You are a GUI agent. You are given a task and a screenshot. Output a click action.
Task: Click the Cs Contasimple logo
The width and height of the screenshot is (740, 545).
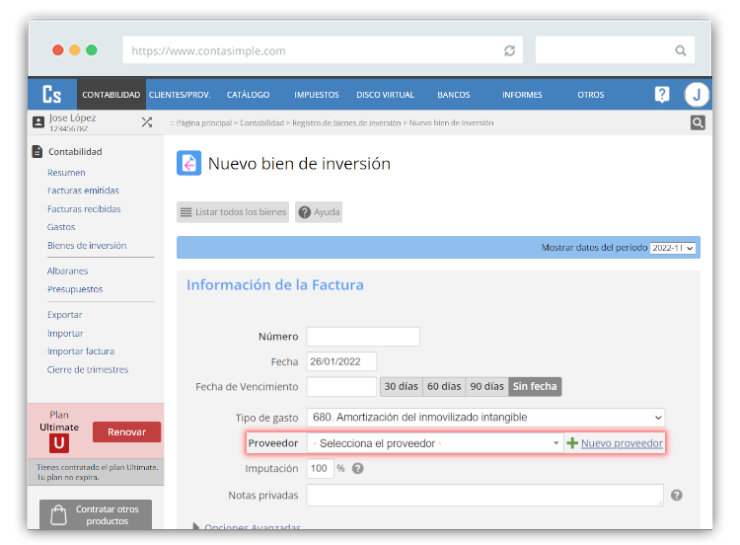point(52,95)
